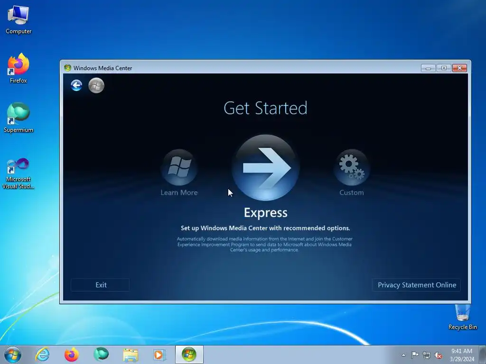Select the Firefox desktop shortcut
This screenshot has width=486, height=364.
pos(19,68)
